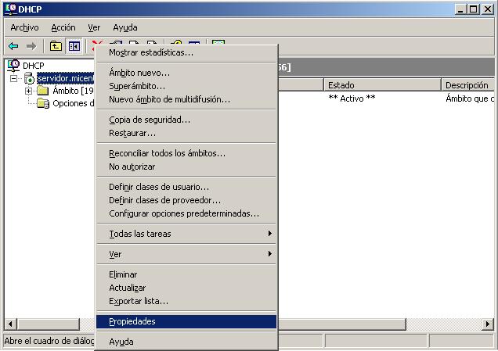This screenshot has width=498, height=351.
Task: Click the Descripción column header
Action: (x=468, y=84)
